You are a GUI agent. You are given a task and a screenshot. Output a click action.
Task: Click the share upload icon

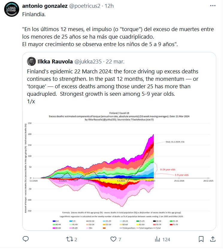tap(213, 239)
